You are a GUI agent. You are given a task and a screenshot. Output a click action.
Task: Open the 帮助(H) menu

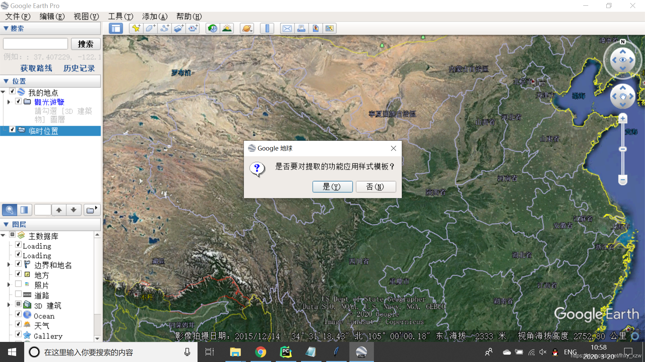point(189,16)
